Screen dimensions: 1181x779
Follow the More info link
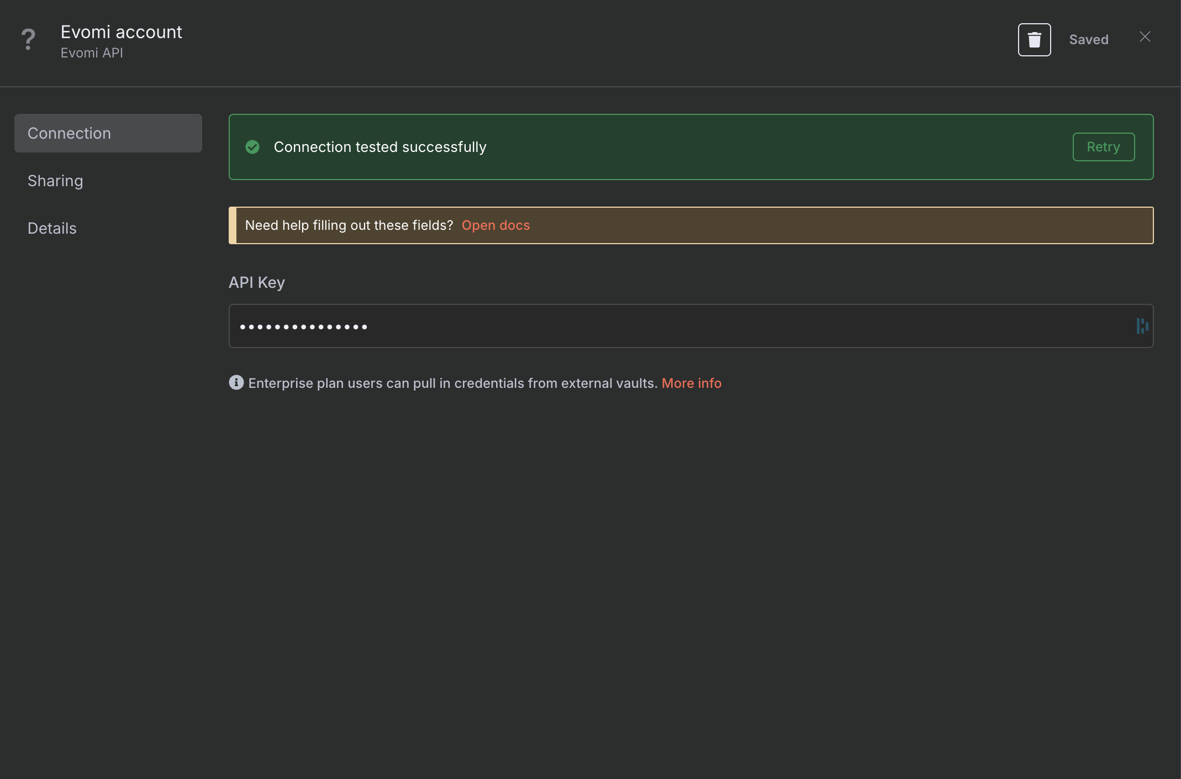tap(691, 383)
